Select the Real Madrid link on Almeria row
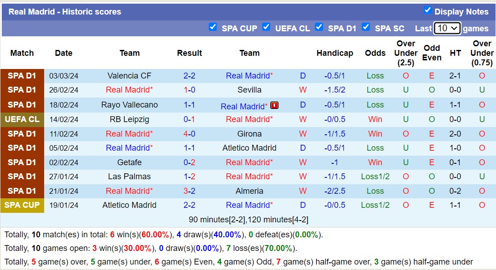 (x=129, y=191)
